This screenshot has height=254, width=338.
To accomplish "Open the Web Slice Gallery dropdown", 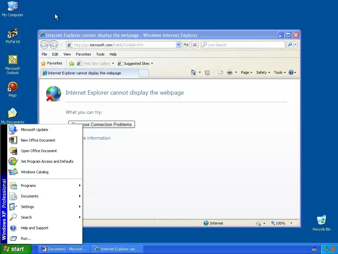I will (113, 63).
